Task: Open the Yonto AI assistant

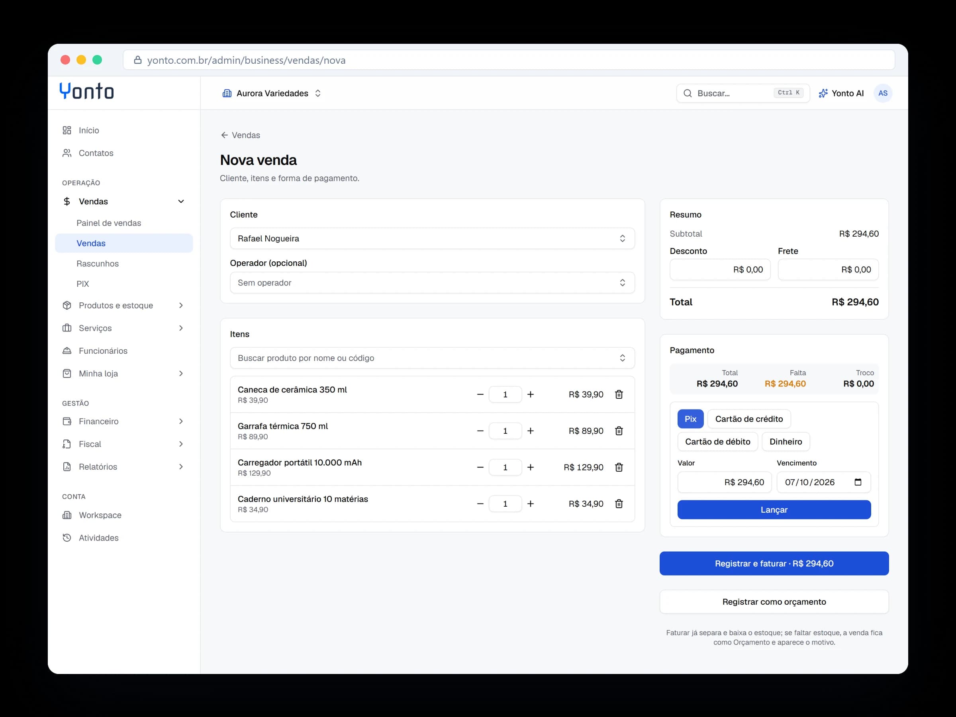Action: 841,93
